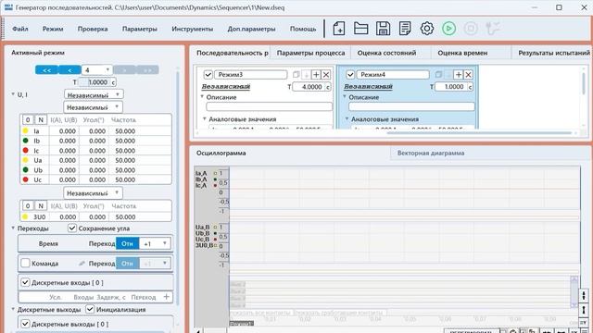Image resolution: width=593 pixels, height=333 pixels.
Task: Toggle Сохранение угла checkbox
Action: (x=72, y=228)
